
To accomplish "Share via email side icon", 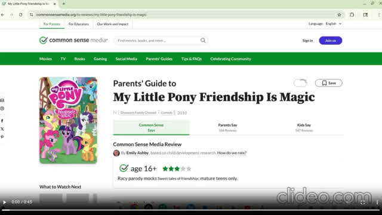I will [2, 100].
